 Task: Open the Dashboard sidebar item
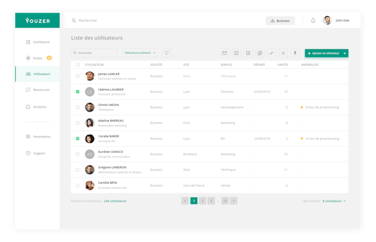pyautogui.click(x=38, y=42)
